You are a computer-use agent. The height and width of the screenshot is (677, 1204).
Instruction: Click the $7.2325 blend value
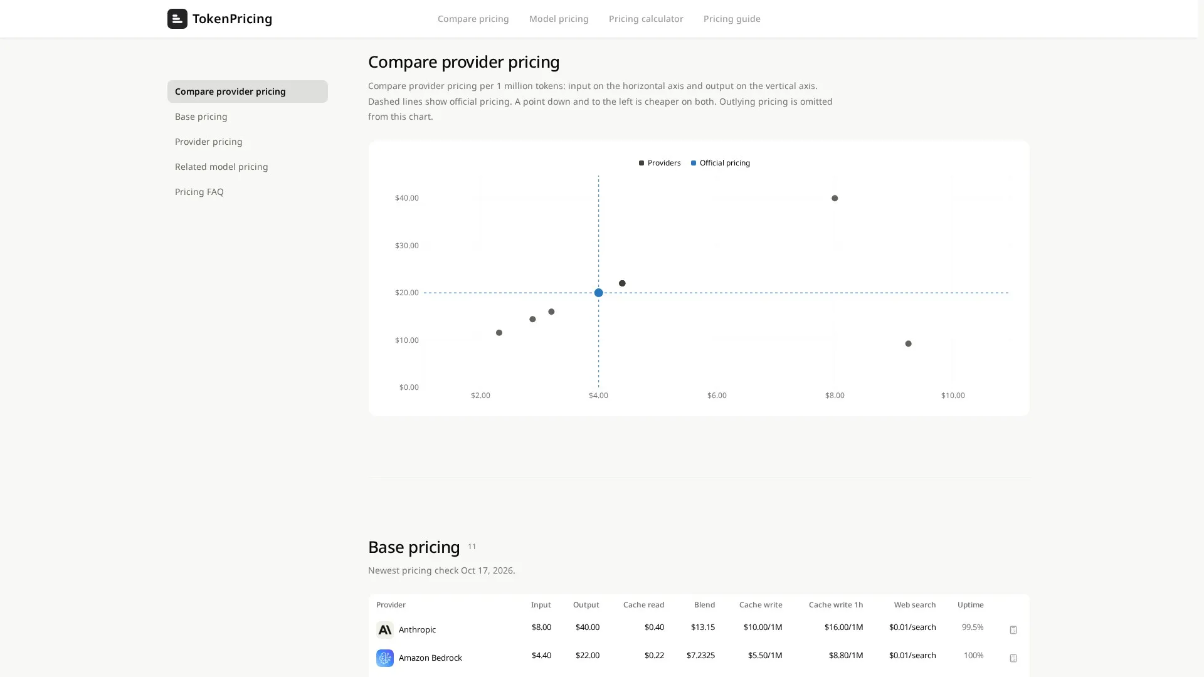click(700, 655)
